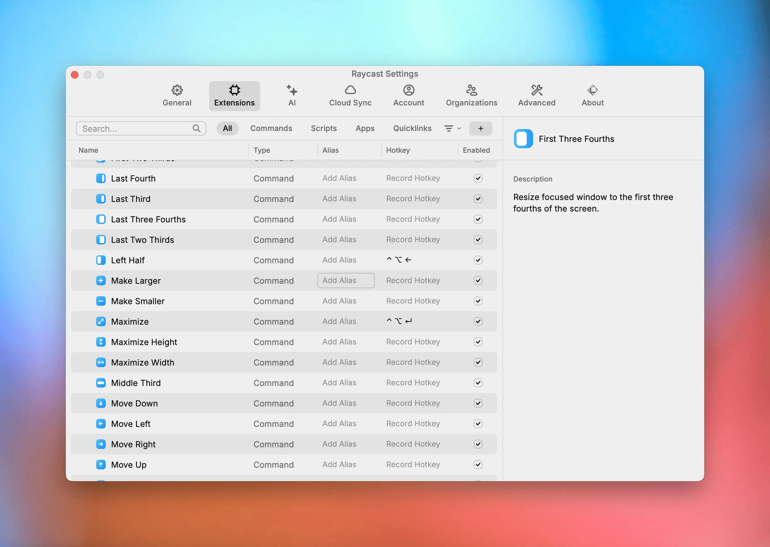Select the Last Two Thirds row name
Viewport: 770px width, 547px height.
[142, 240]
